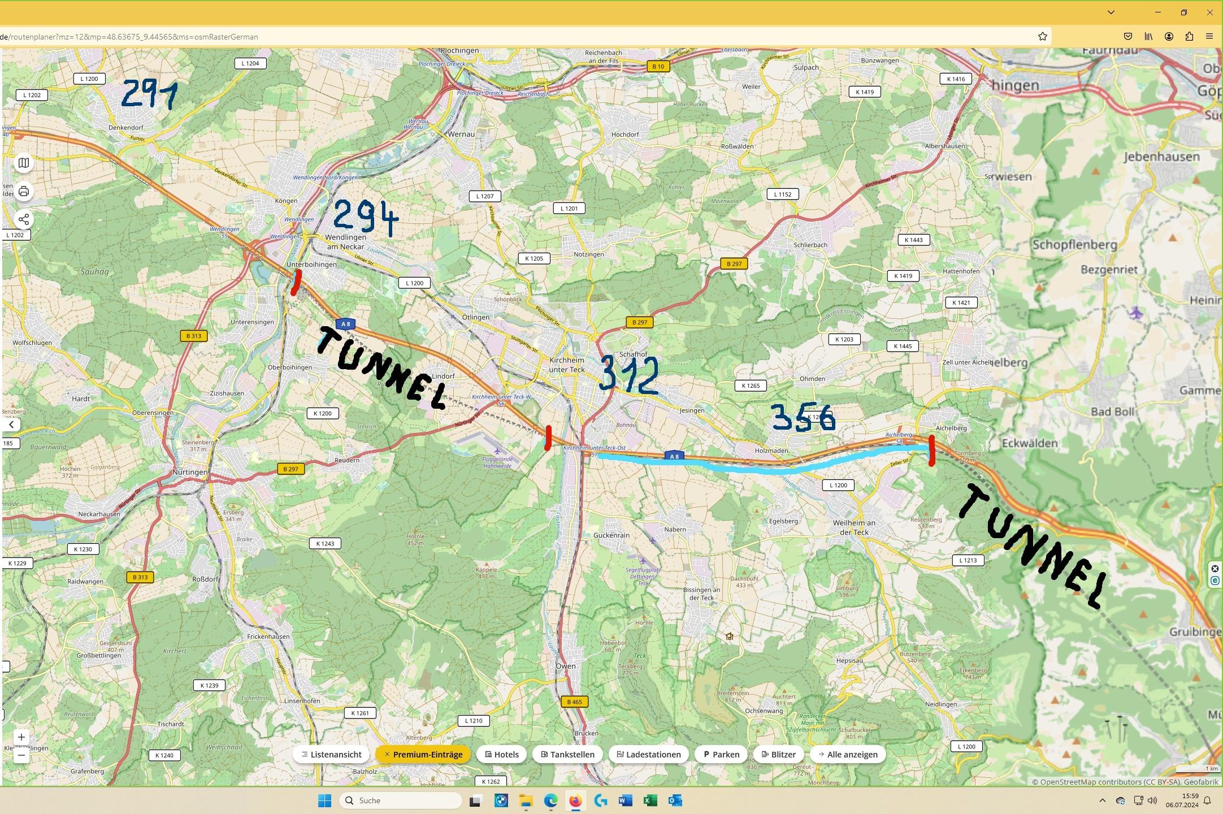Open Microsoft Excel from the taskbar

[650, 800]
